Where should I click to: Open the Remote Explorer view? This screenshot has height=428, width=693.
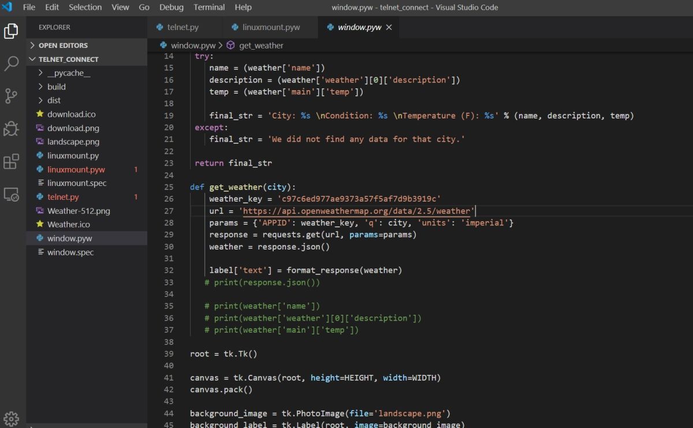coord(11,195)
